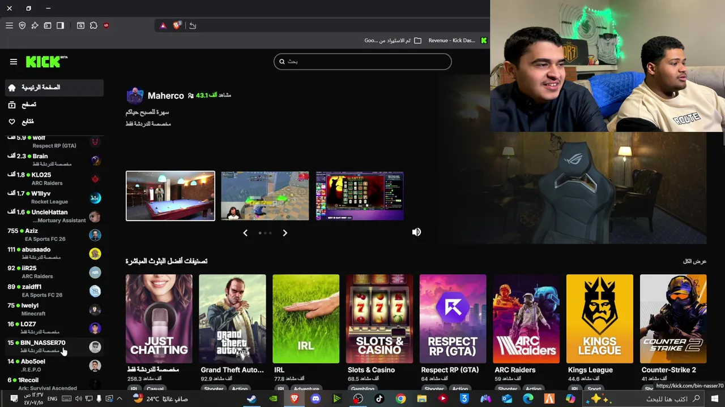Open Abo5oel's channel in the sidebar
The image size is (725, 407).
point(54,365)
